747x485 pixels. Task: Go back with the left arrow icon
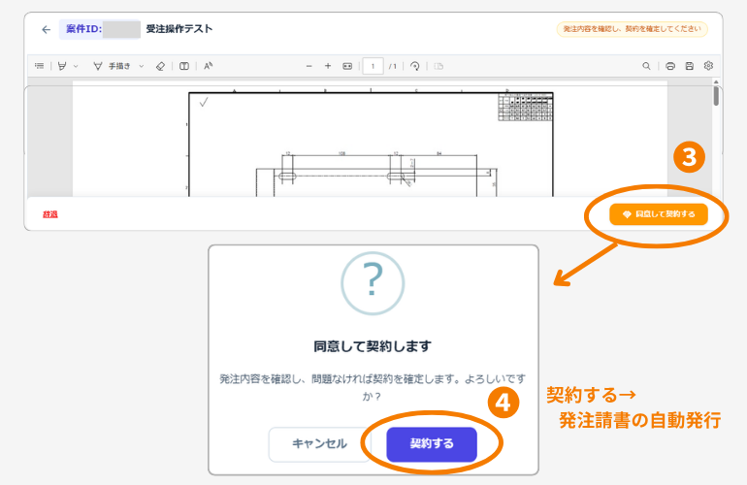pyautogui.click(x=46, y=29)
